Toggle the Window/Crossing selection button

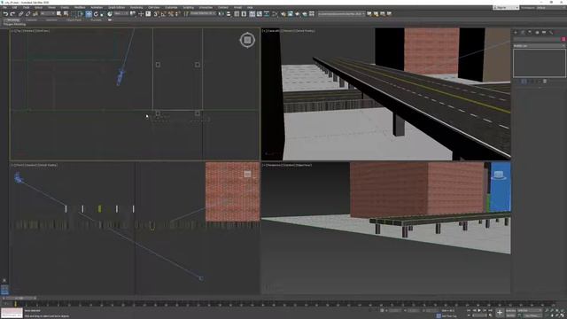81,14
